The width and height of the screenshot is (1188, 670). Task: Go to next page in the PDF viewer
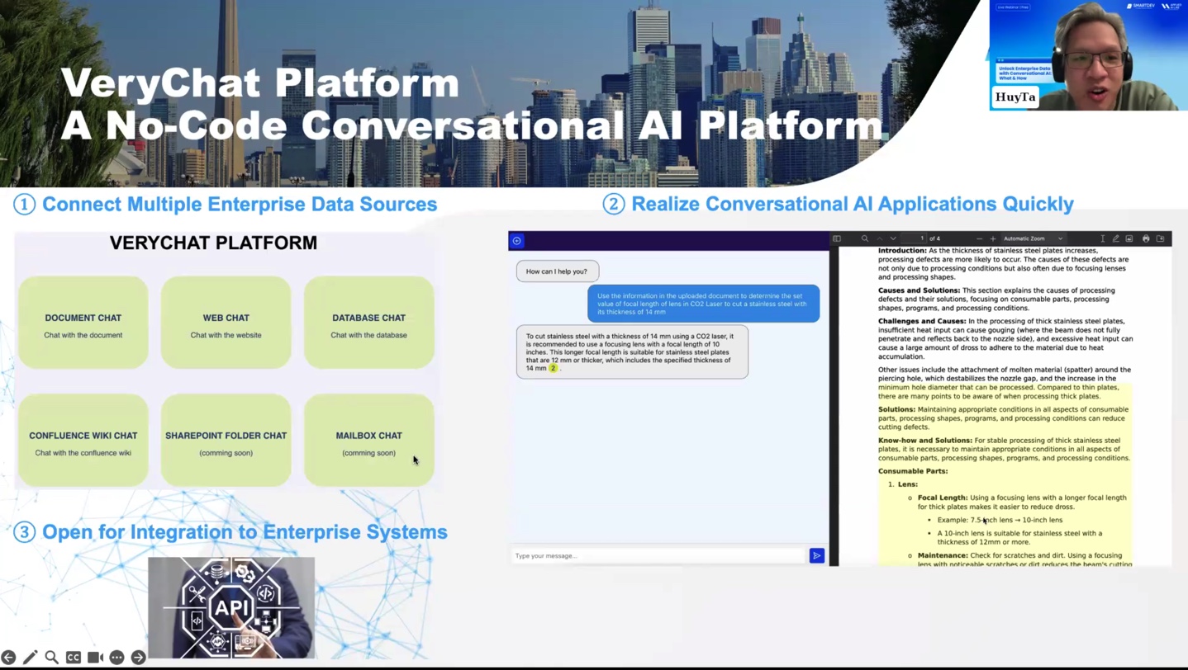[893, 238]
